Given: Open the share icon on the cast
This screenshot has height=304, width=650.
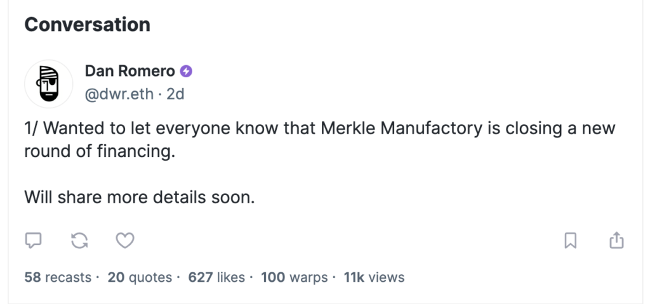Looking at the screenshot, I should pos(616,240).
